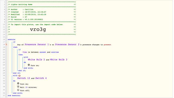Click the 'sunrise' value
Screen dimensions: 174x98
click(x=55, y=52)
